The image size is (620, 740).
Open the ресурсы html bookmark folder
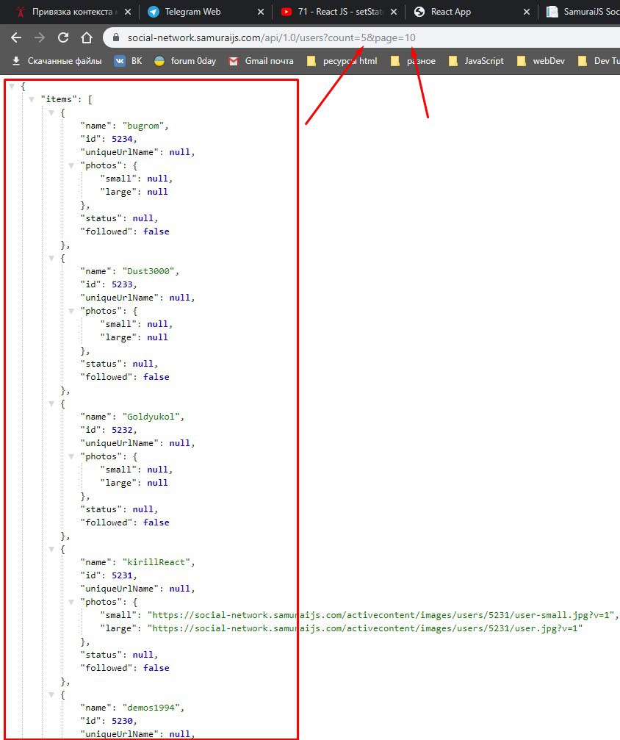(x=342, y=61)
